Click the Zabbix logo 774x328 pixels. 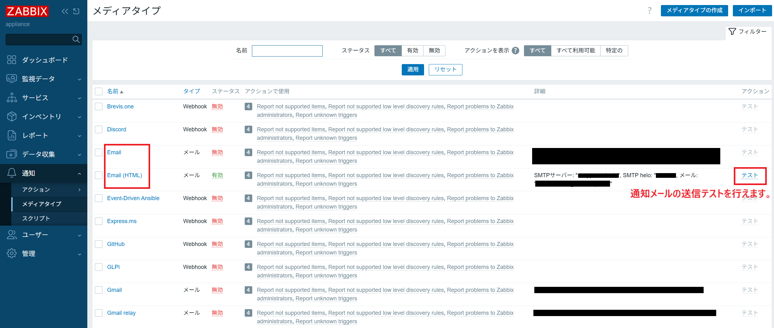(x=27, y=11)
